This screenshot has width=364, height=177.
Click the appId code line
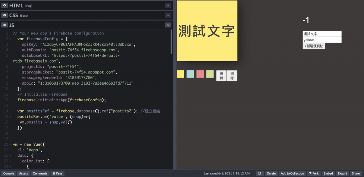tap(77, 83)
